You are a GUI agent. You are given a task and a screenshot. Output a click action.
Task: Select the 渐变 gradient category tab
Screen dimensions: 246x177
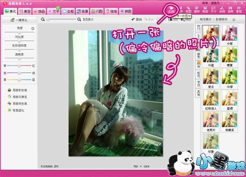[198, 55]
